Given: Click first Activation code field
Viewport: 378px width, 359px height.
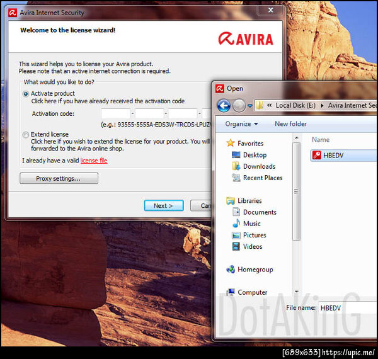Looking at the screenshot, I should click(115, 113).
